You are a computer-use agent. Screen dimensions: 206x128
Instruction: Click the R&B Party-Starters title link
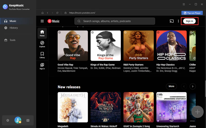coord(133,65)
